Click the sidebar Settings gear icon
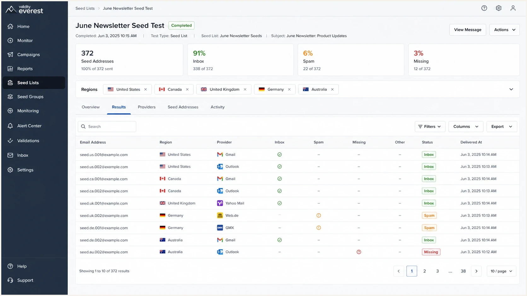This screenshot has width=527, height=296. pyautogui.click(x=10, y=170)
